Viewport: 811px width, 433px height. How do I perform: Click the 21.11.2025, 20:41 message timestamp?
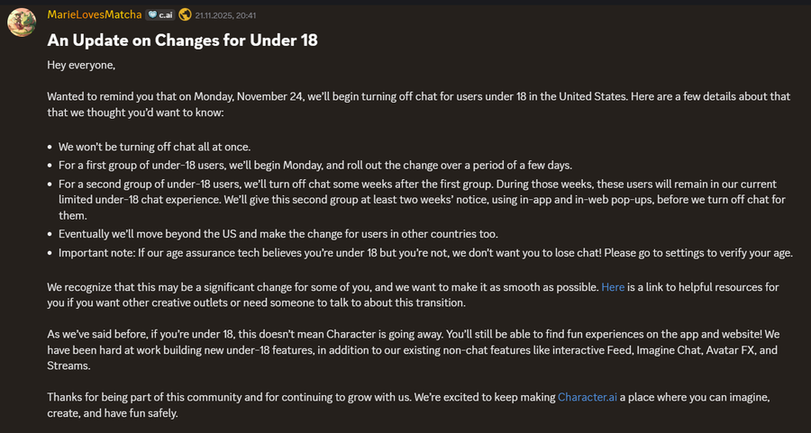[225, 15]
